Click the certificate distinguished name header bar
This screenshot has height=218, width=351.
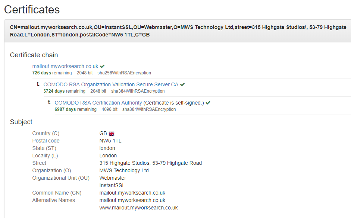coord(178,31)
